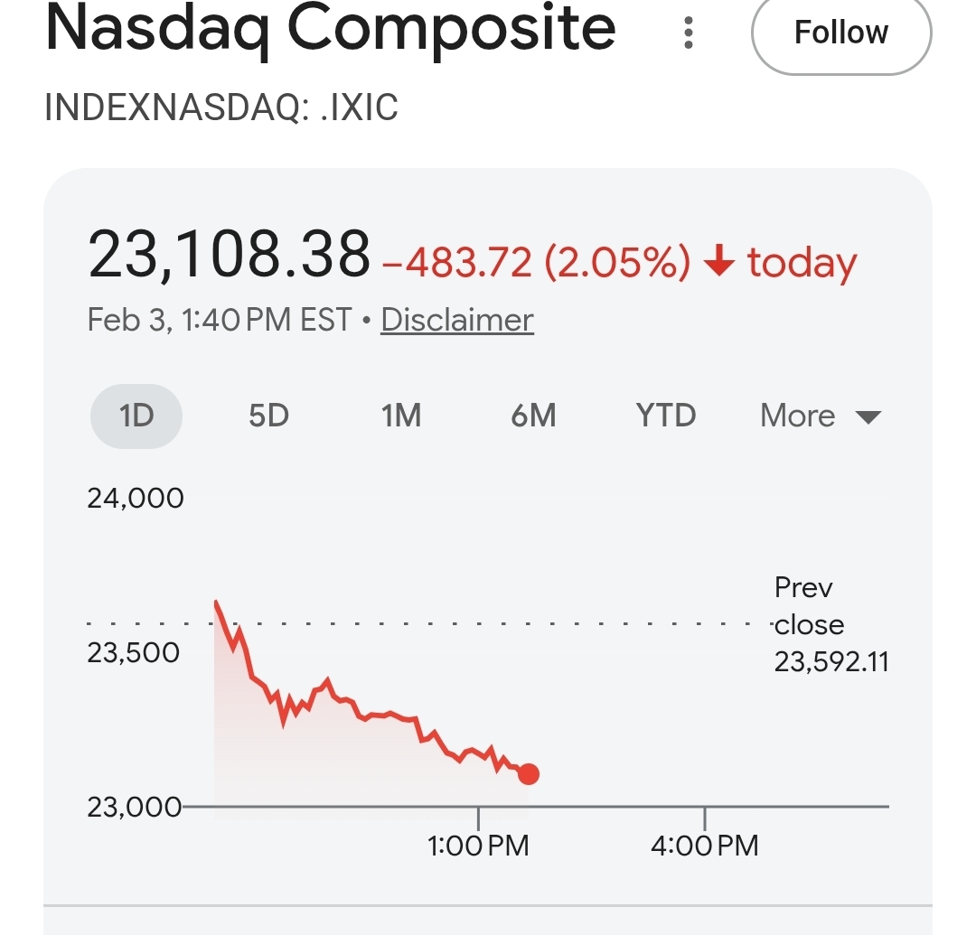Switch to the 1M chart range

tap(401, 416)
